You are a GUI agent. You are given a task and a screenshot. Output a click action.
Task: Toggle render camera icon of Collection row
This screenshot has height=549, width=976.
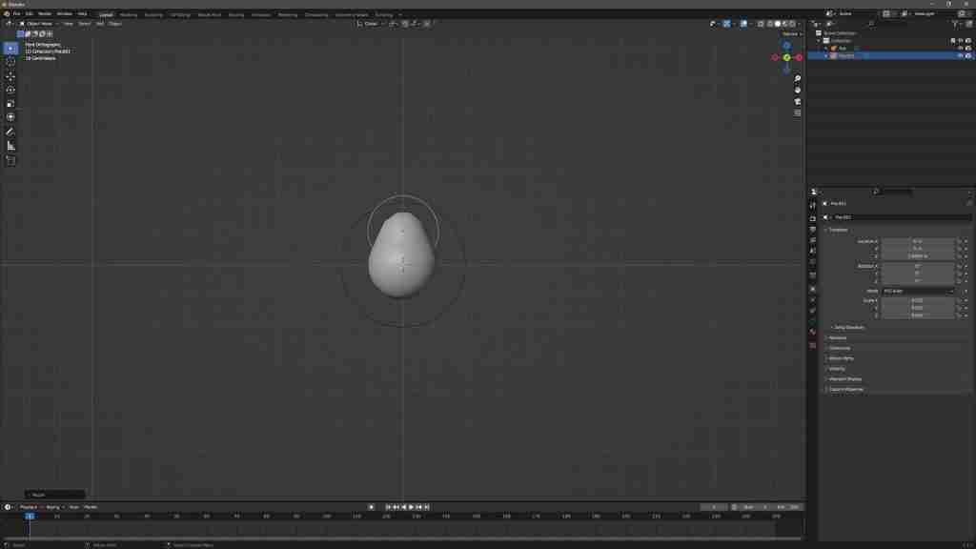[x=968, y=40]
